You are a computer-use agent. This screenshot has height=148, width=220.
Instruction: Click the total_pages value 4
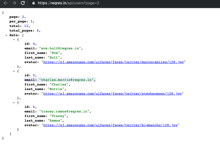[38, 30]
